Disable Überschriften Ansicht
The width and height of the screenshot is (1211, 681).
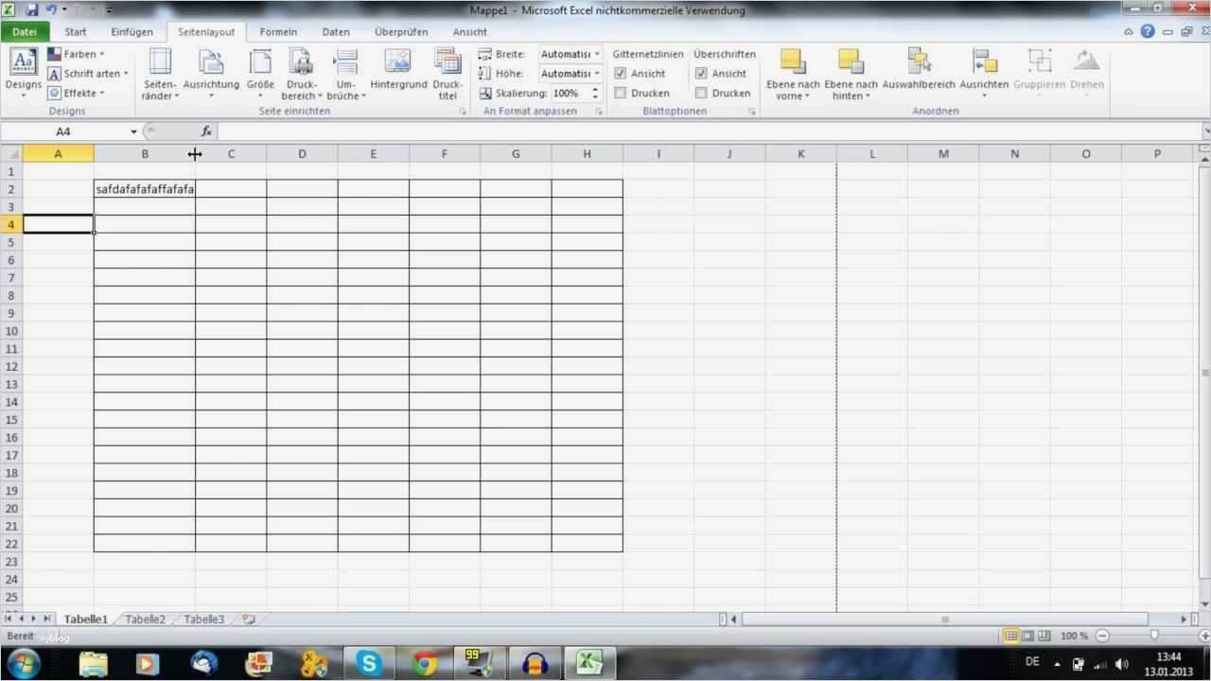click(701, 73)
